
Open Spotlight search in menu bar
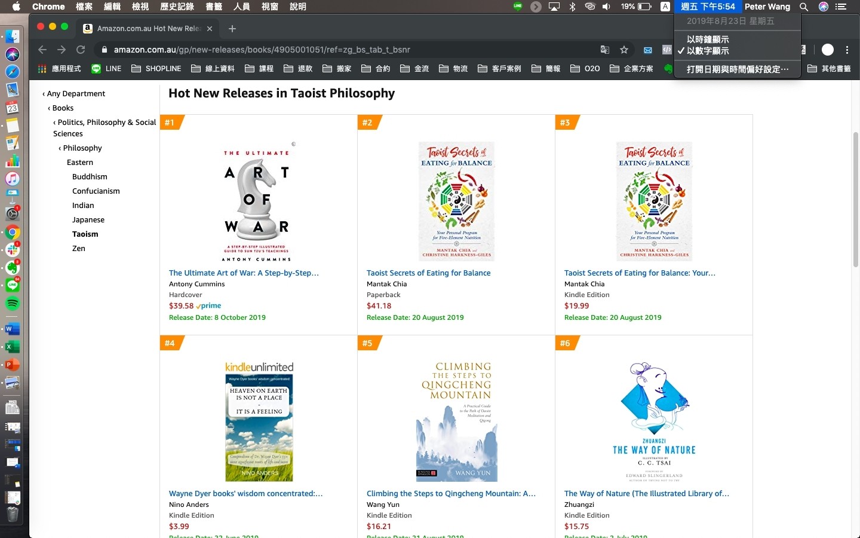point(804,7)
